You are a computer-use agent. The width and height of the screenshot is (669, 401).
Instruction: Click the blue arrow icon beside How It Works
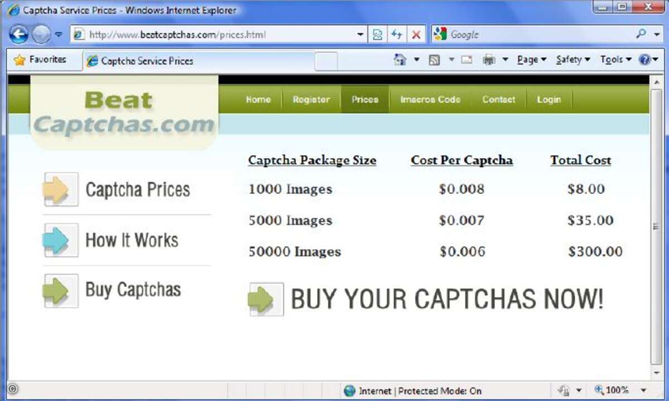pos(60,240)
